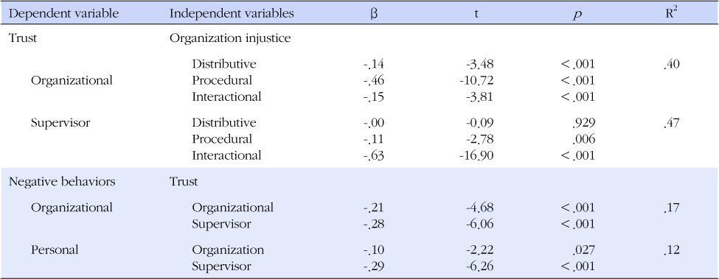Image resolution: width=719 pixels, height=279 pixels.
Task: Click the p column header
Action: 579,15
